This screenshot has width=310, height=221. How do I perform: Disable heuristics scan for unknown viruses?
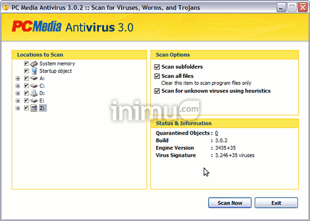(157, 91)
